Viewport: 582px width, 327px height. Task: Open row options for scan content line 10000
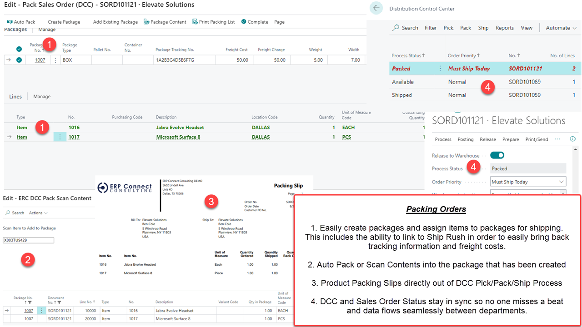pos(41,311)
